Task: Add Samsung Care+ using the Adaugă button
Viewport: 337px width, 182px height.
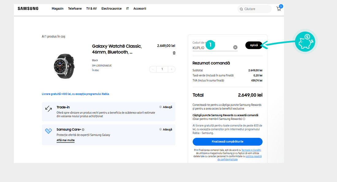Action: point(166,129)
